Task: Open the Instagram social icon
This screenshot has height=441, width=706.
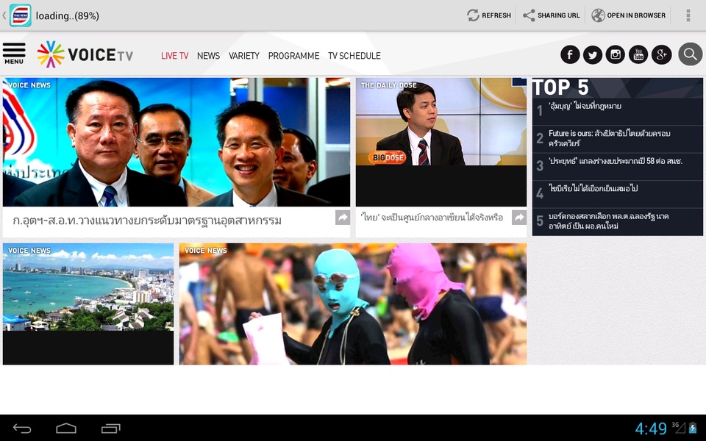Action: click(616, 54)
